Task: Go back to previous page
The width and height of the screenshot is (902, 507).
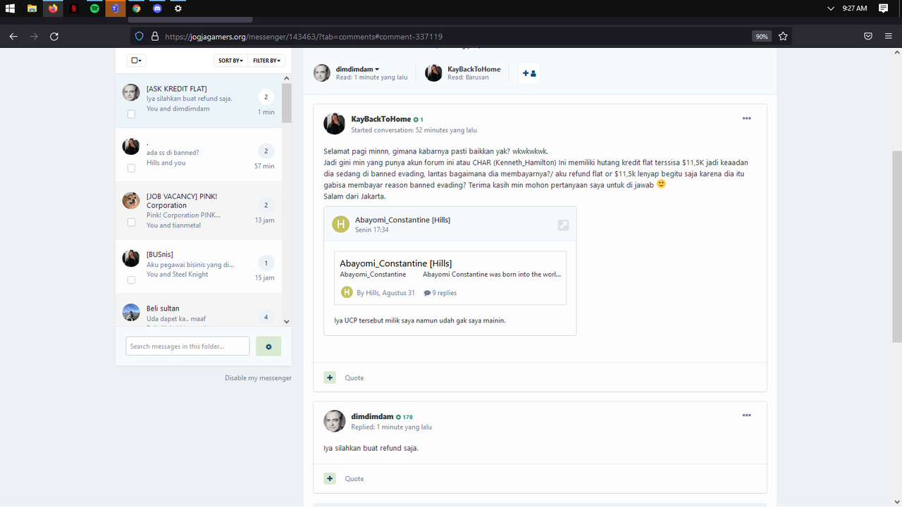Action: click(13, 36)
